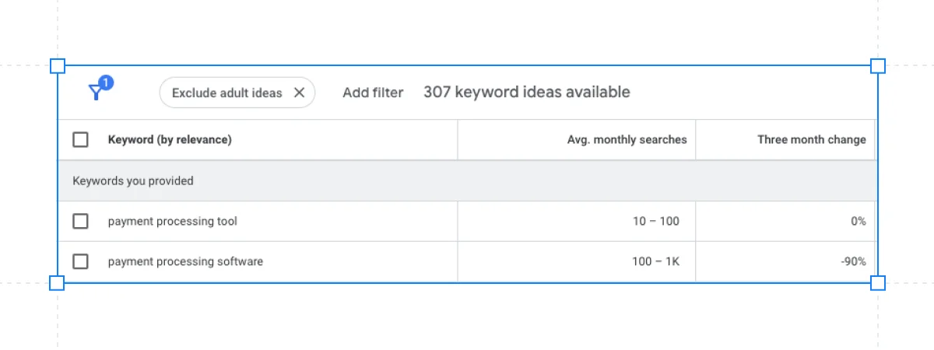Toggle the select-all keywords checkbox

point(80,140)
